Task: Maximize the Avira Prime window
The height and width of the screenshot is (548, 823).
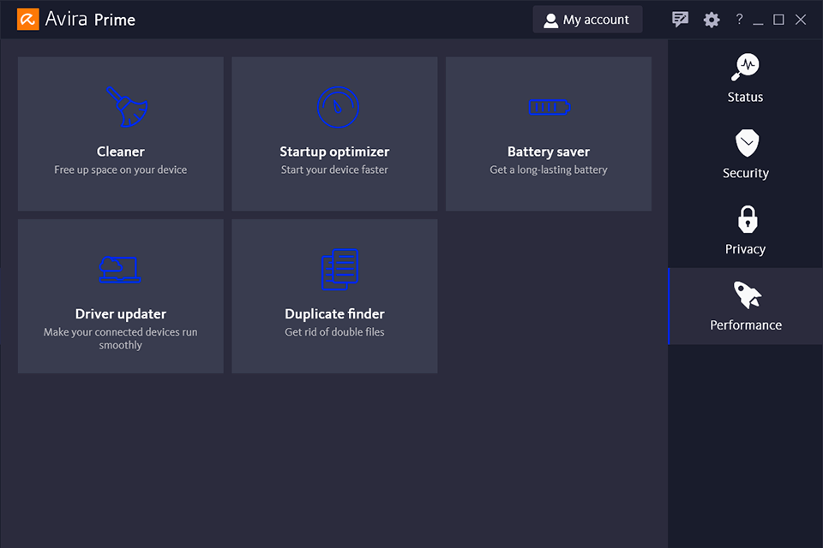Action: click(x=778, y=20)
